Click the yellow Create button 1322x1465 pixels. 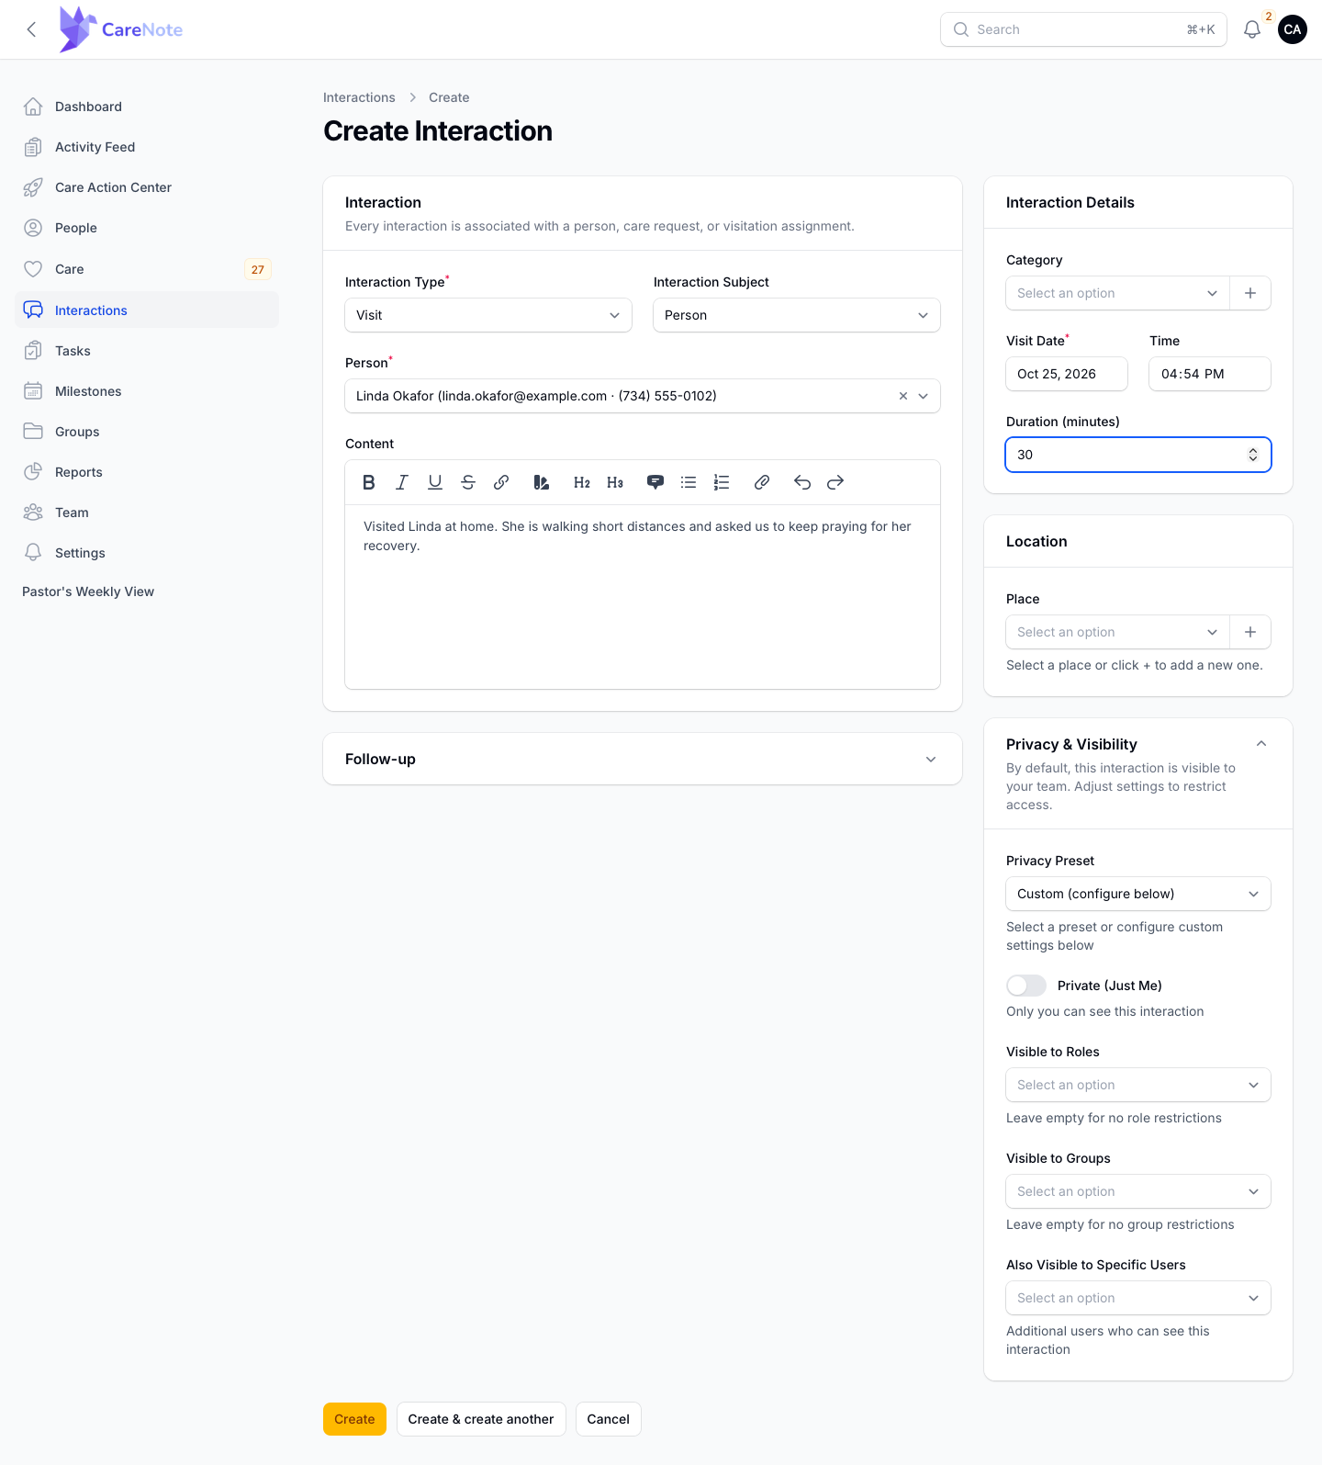click(x=354, y=1419)
